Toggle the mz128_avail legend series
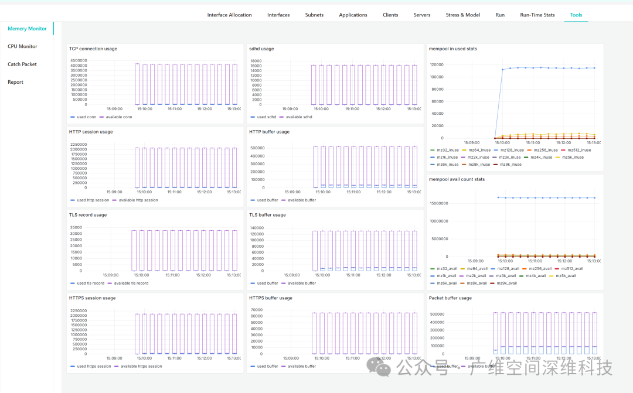633x393 pixels. point(505,269)
